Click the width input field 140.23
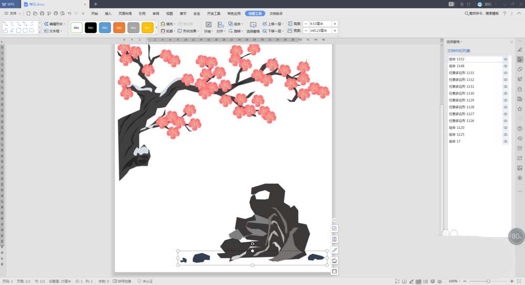 coord(320,30)
